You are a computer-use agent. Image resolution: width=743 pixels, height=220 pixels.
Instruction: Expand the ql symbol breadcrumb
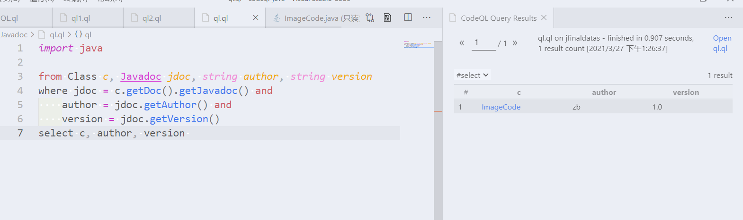coord(83,34)
